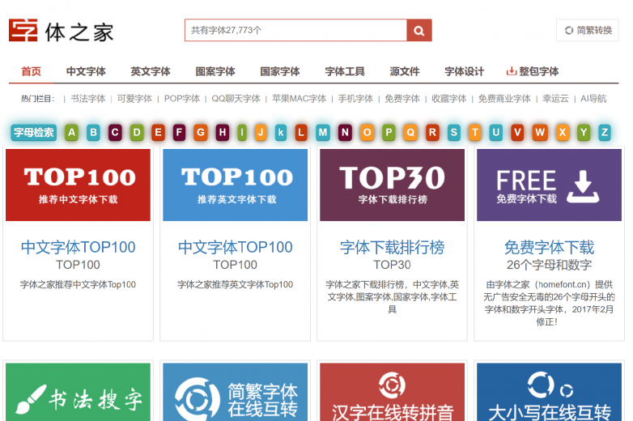633x421 pixels.
Task: Select letter A in alphabet index
Action: tap(71, 132)
